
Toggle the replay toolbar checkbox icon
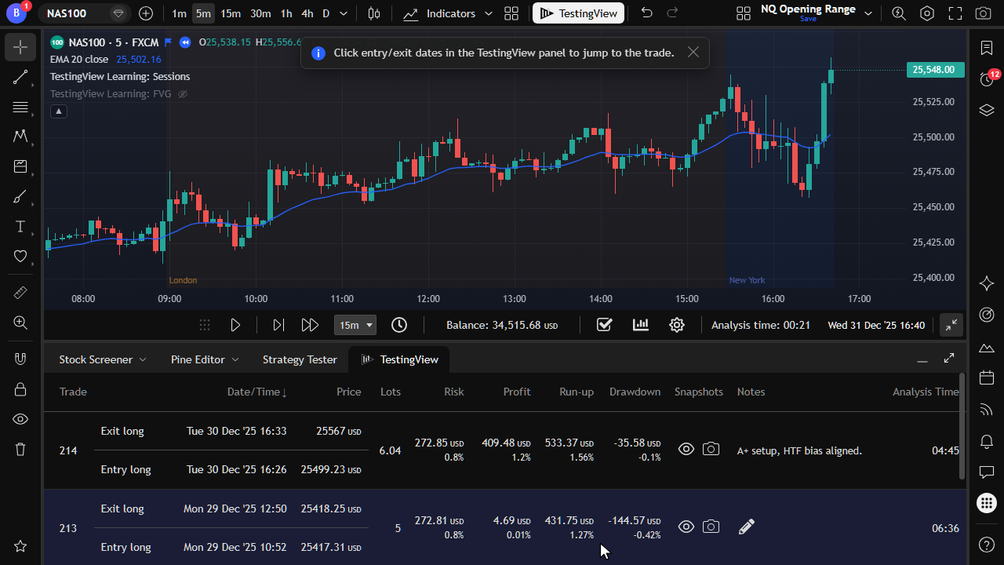604,325
